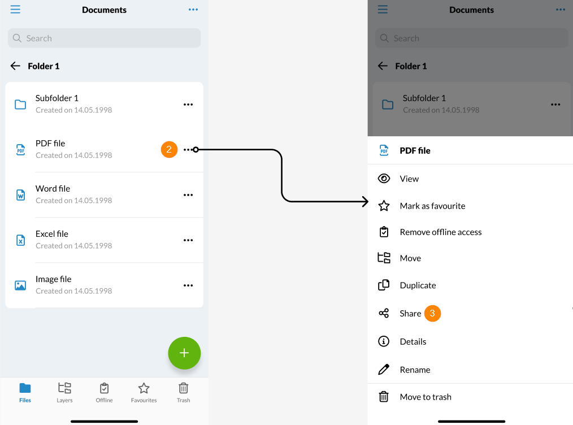Tap the green plus button to add content
573x425 pixels.
(184, 353)
